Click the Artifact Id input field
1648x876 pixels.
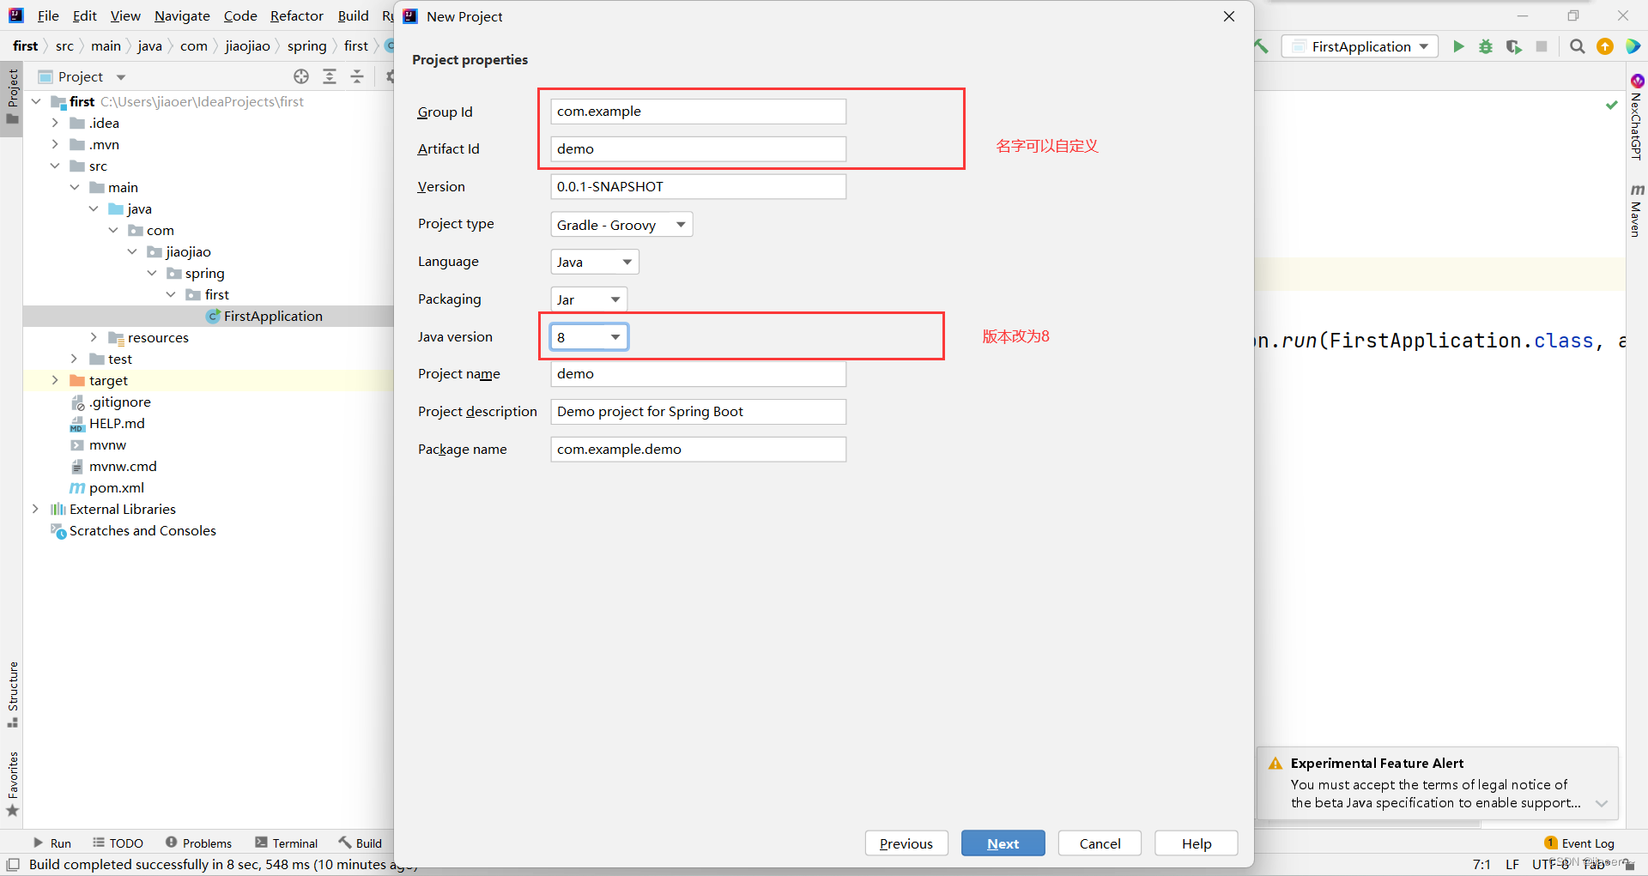pos(698,149)
